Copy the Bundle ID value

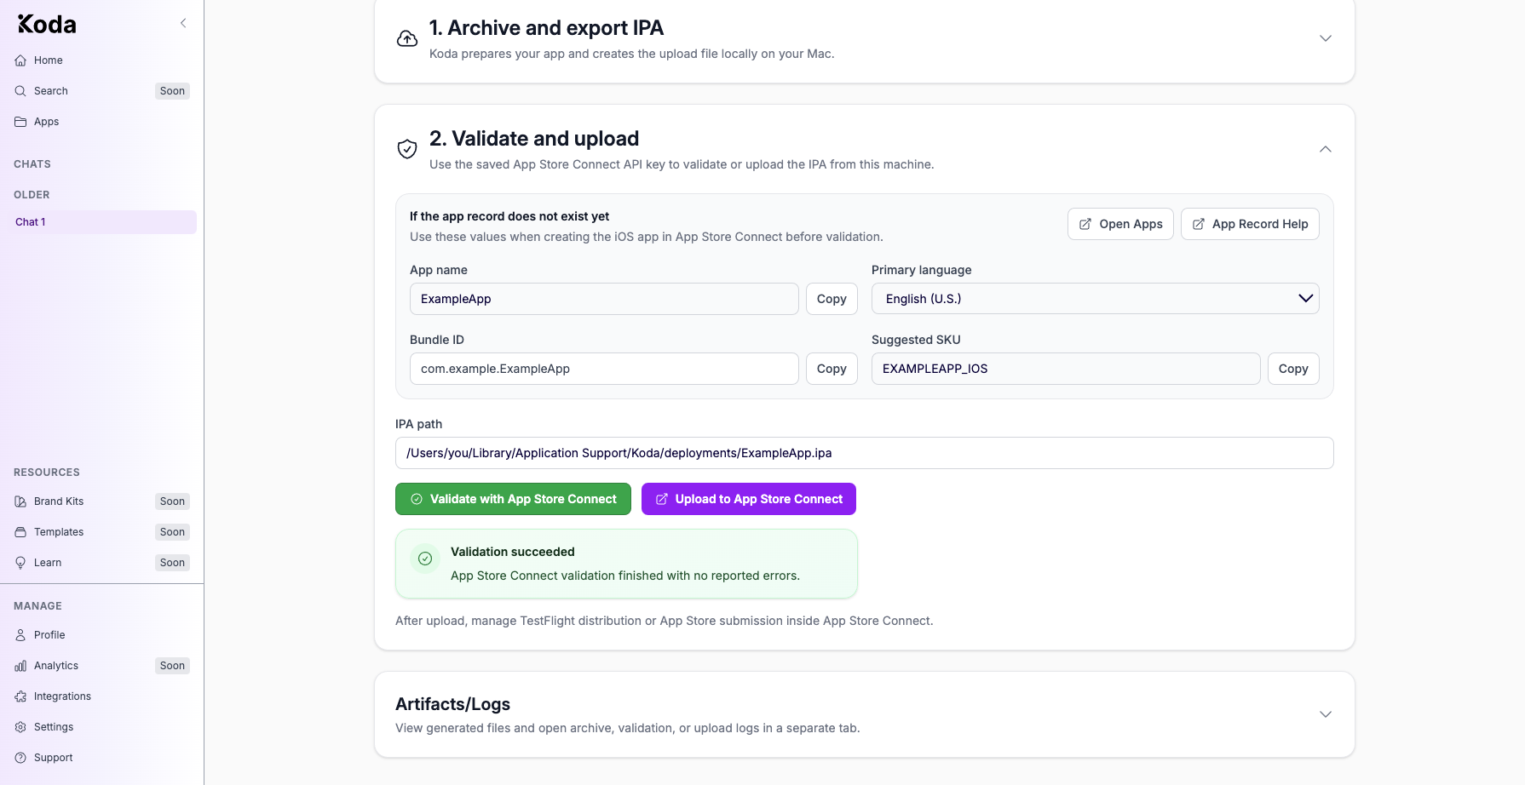832,369
